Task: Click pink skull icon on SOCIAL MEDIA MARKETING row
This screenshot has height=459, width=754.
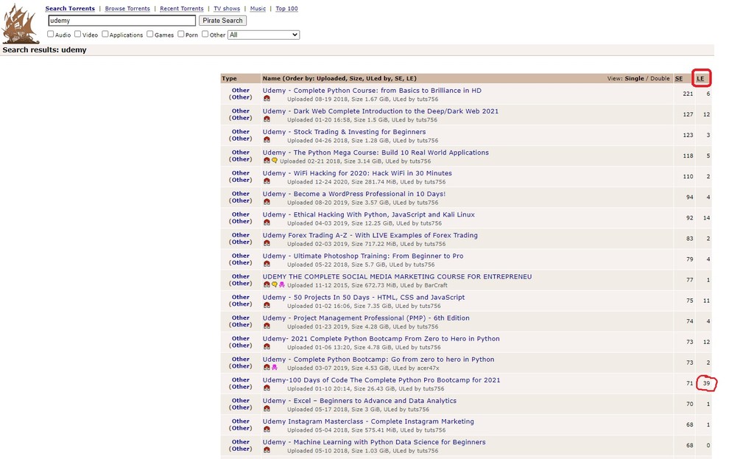Action: (x=282, y=285)
